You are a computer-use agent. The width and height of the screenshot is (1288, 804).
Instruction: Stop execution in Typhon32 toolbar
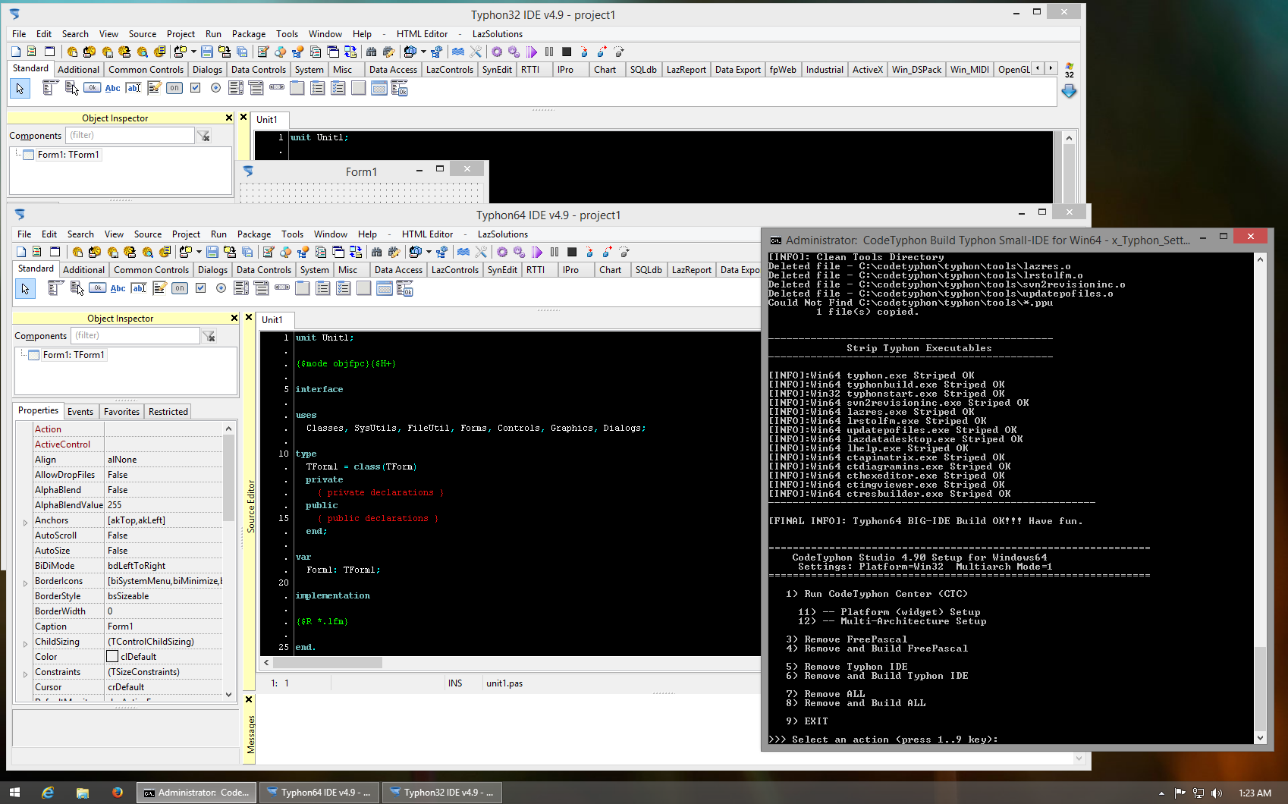(567, 52)
